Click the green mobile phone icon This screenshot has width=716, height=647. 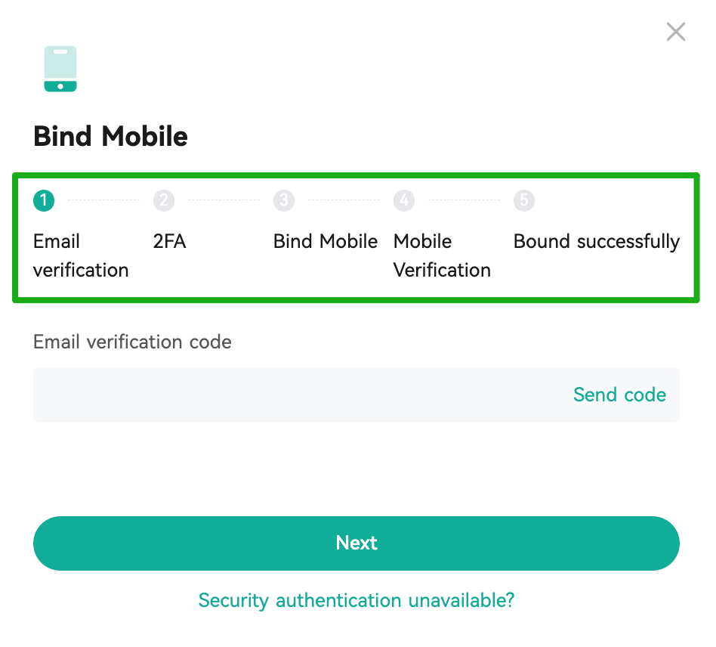[x=60, y=69]
